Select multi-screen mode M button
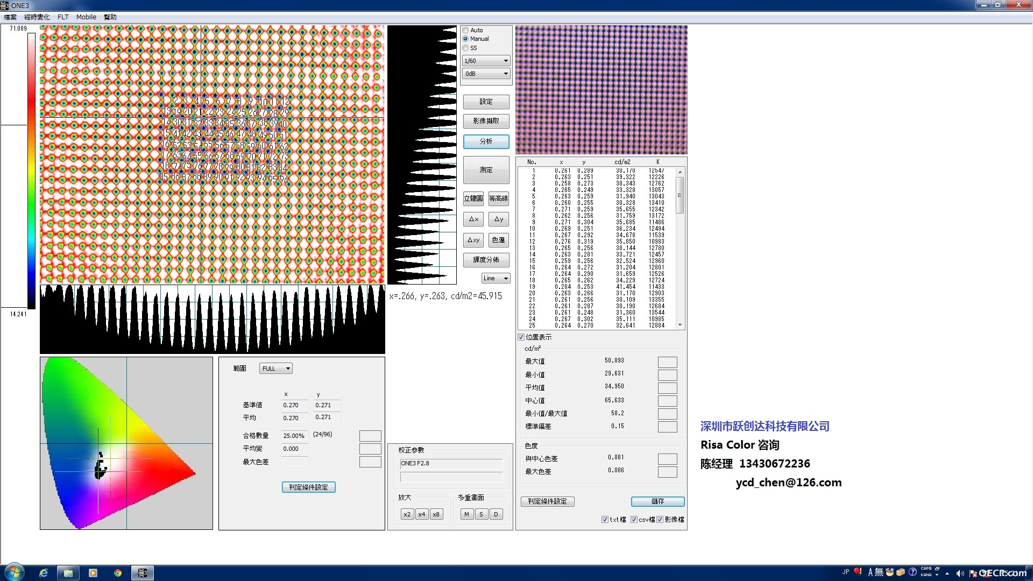This screenshot has width=1033, height=581. (x=467, y=514)
